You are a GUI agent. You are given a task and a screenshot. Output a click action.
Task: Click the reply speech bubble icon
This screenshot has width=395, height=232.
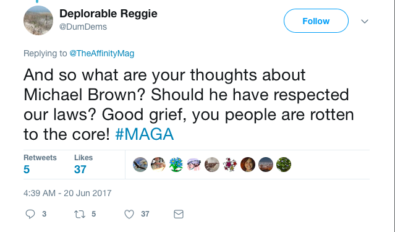30,214
